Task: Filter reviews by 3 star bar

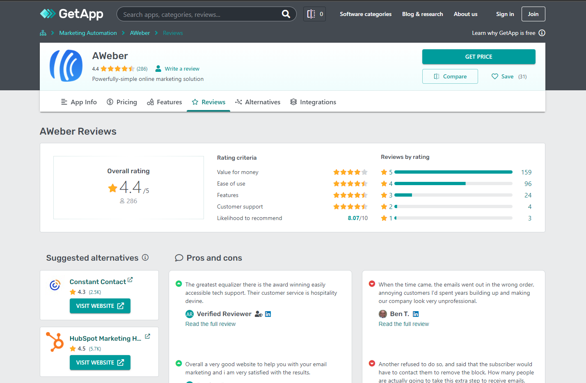Action: 453,195
